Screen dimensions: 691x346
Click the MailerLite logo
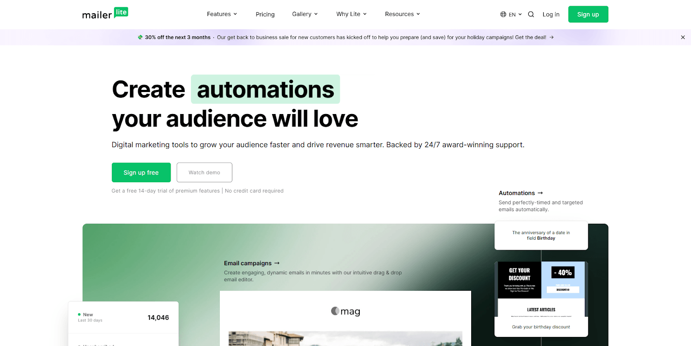(105, 14)
